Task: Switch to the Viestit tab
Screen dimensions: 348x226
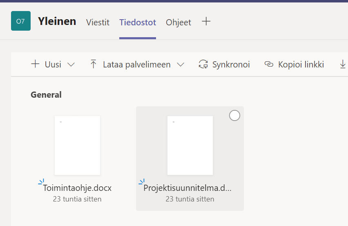Action: pos(98,22)
